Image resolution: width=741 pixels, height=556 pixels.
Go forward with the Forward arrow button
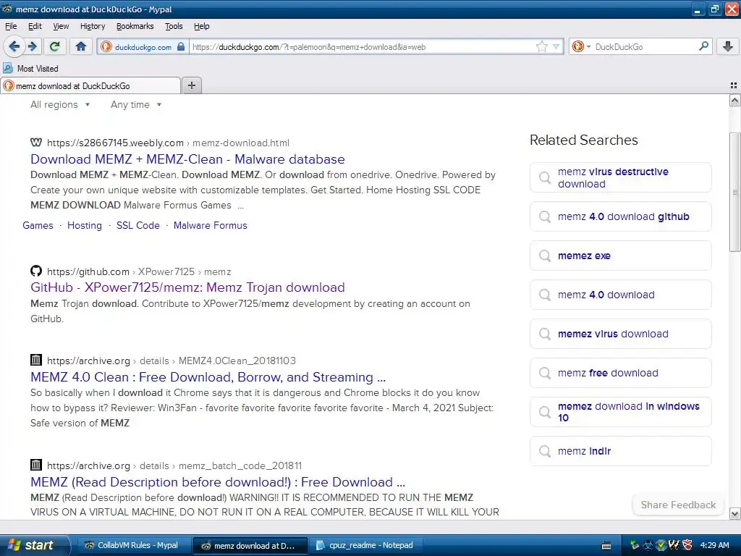tap(33, 46)
